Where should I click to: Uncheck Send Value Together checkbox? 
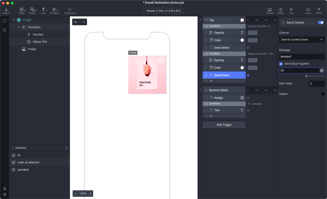pos(281,64)
